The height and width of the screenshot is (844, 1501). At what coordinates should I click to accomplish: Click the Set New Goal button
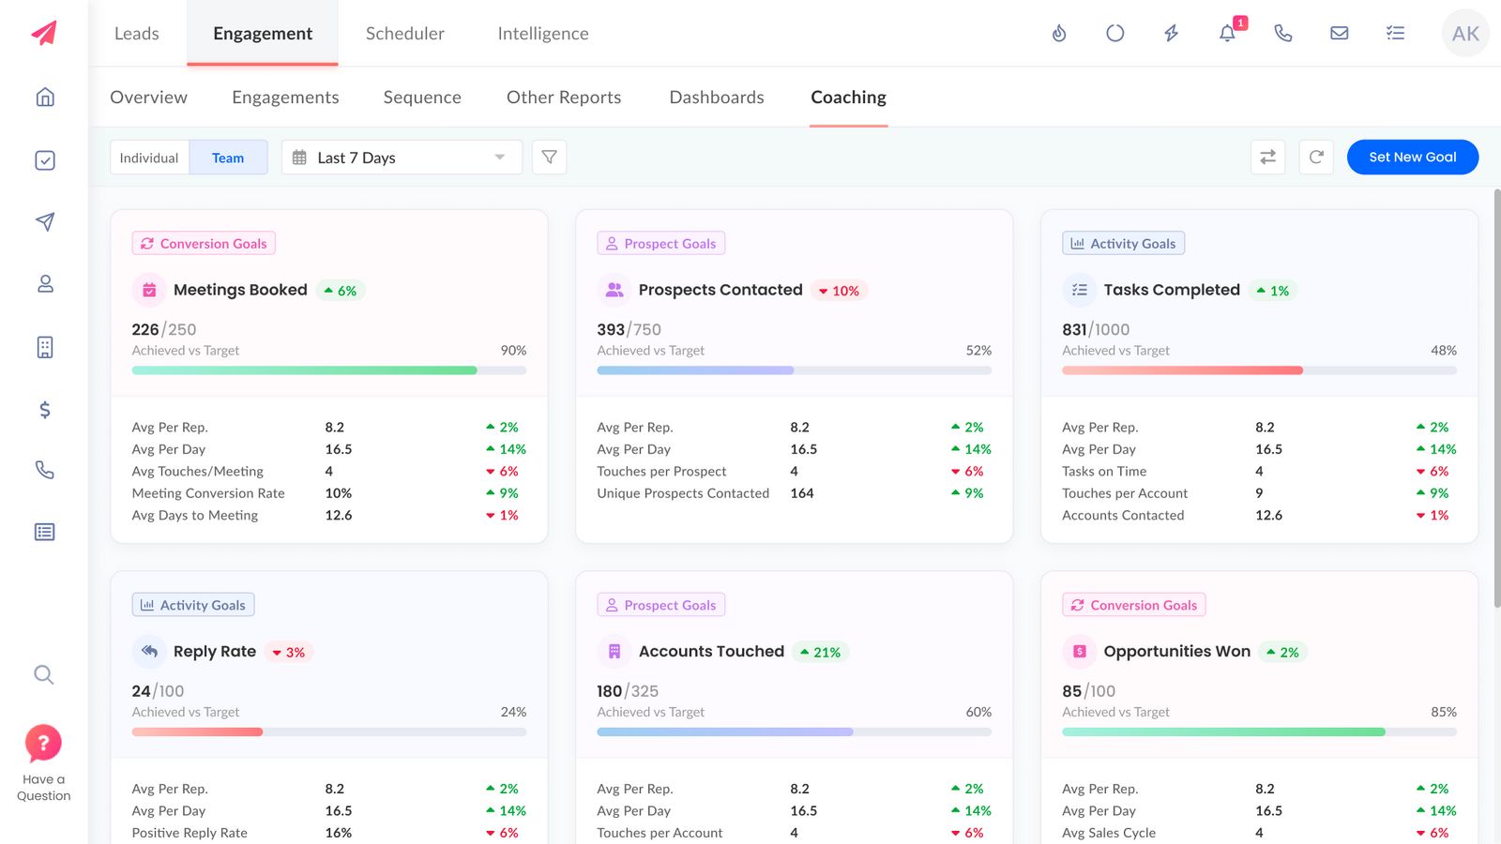[x=1413, y=157]
